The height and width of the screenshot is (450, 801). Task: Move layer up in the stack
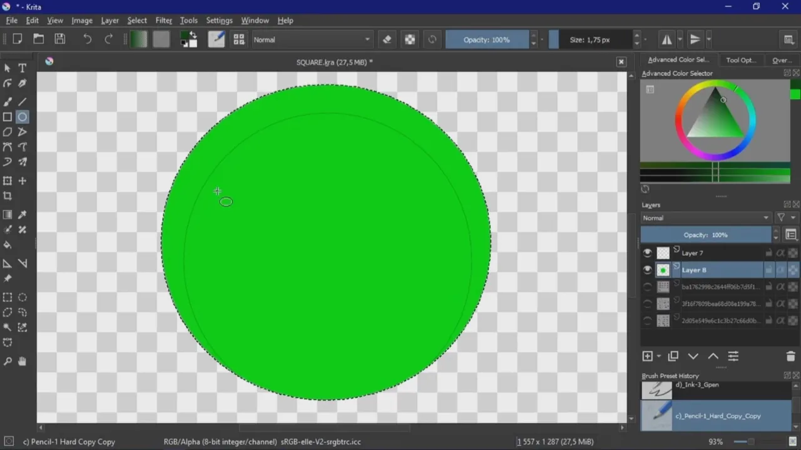tap(713, 356)
